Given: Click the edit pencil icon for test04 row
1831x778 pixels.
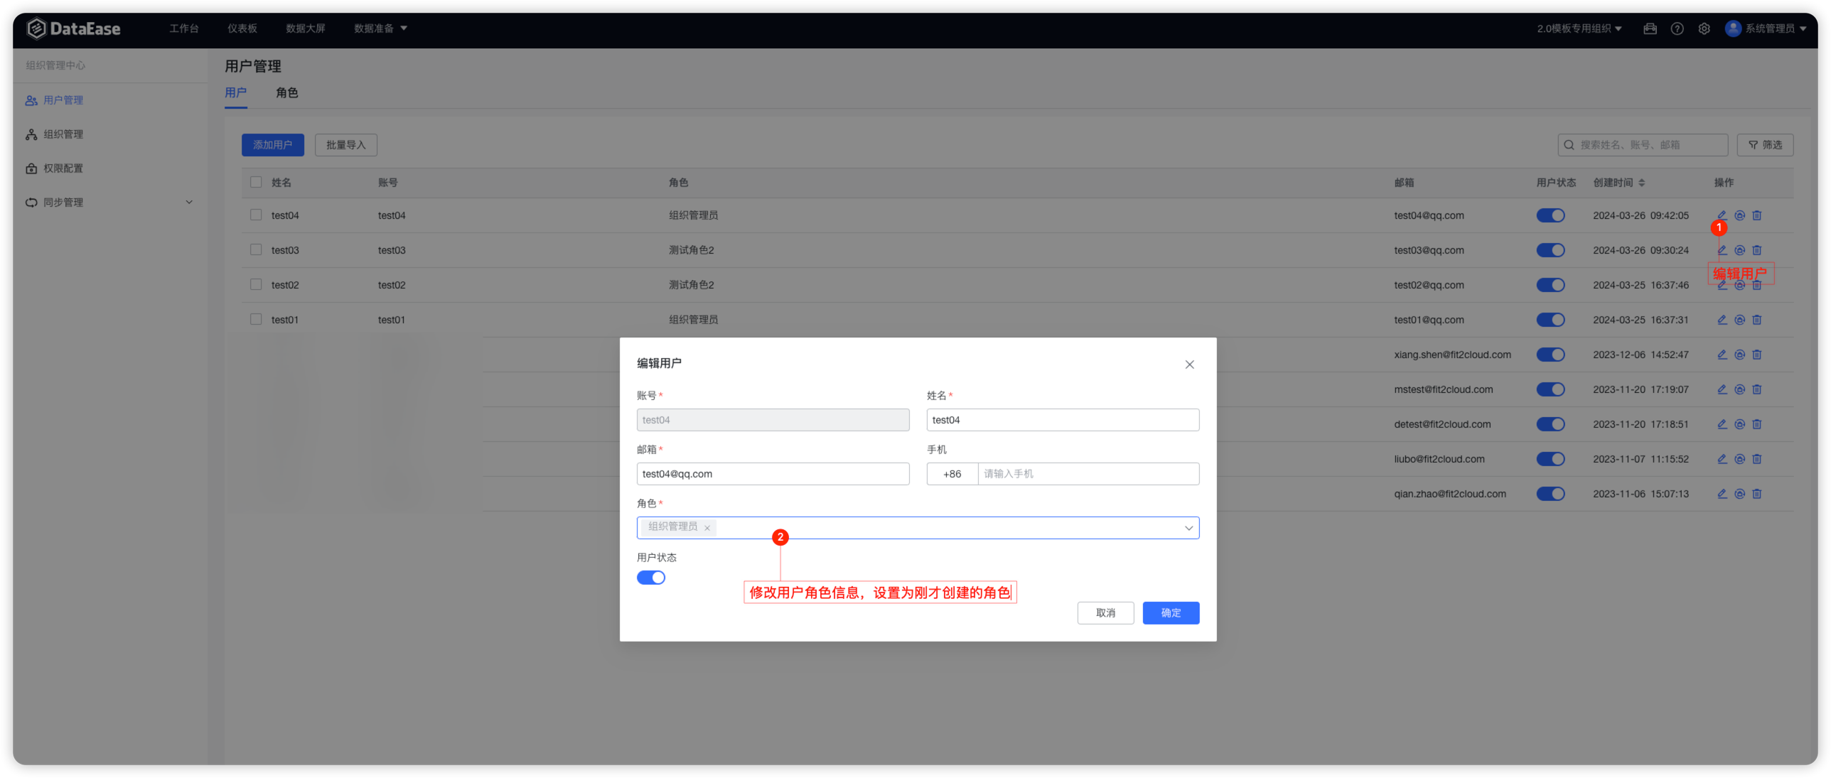Looking at the screenshot, I should pos(1722,215).
